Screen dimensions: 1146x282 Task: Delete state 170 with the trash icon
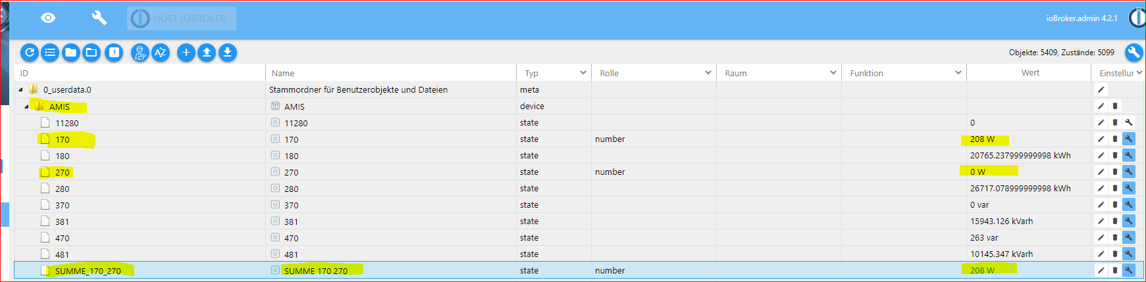pos(1114,139)
